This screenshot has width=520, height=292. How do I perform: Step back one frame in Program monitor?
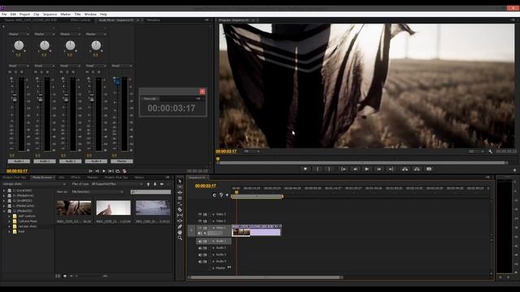(x=355, y=170)
